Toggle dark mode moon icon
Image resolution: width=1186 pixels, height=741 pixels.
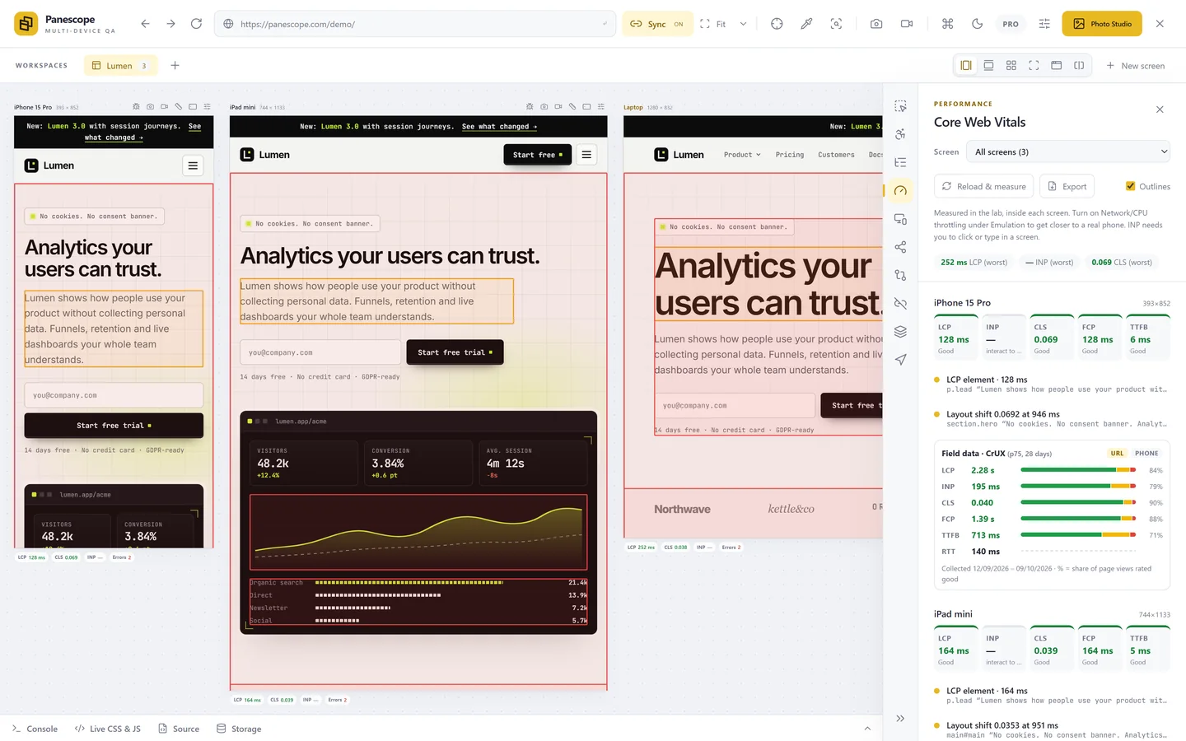[977, 24]
